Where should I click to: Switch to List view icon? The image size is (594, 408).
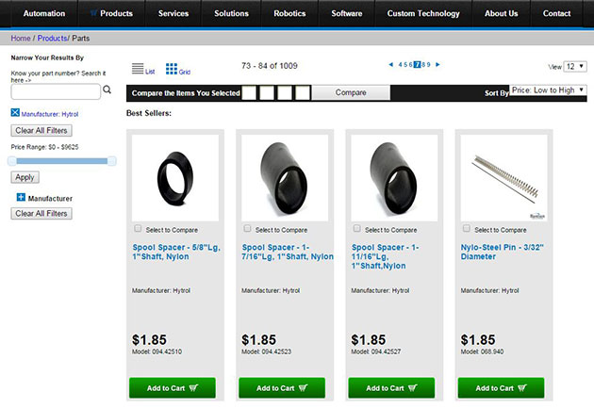click(138, 69)
